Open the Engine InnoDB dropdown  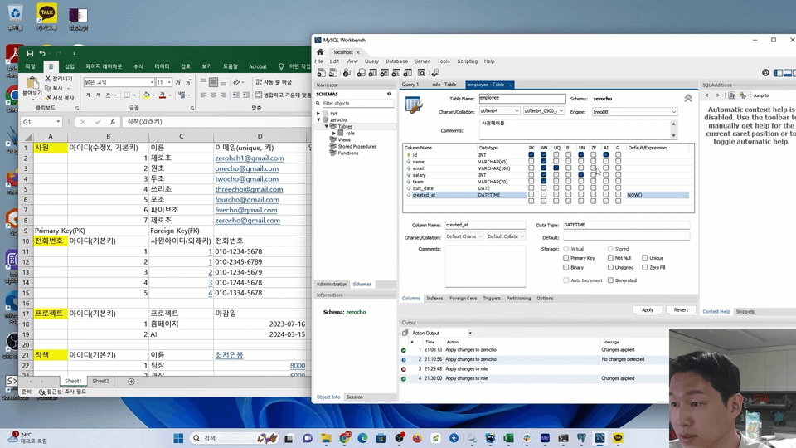point(633,111)
